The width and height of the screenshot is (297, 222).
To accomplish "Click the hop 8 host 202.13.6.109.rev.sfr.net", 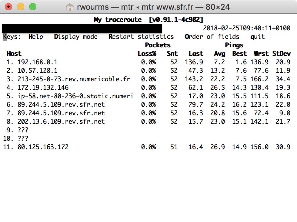I will pyautogui.click(x=61, y=122).
